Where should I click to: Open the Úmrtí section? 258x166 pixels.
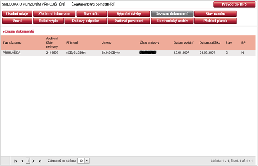pyautogui.click(x=17, y=21)
